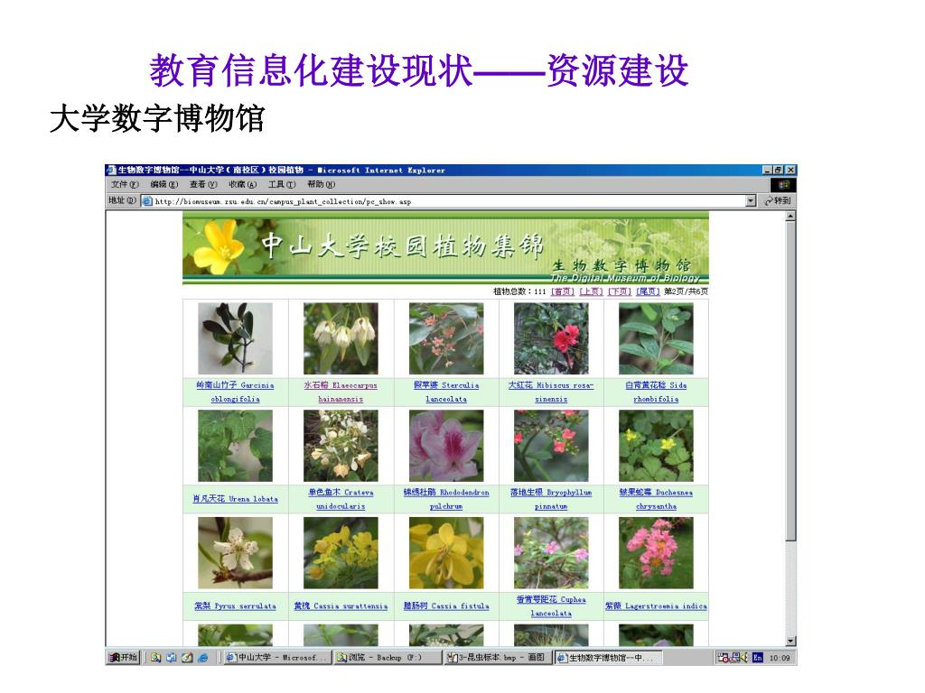Click the Pyrus serrulata white blossom thumbnail
The image size is (925, 693).
tap(236, 553)
